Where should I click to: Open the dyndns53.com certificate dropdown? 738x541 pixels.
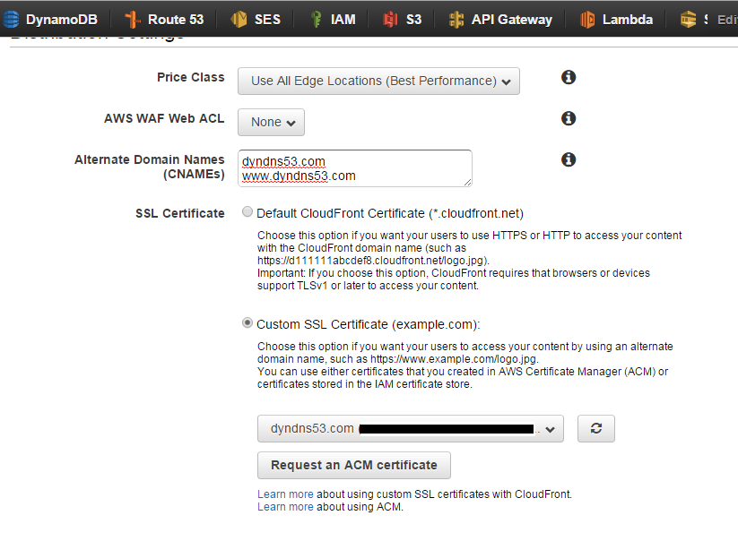[x=410, y=429]
